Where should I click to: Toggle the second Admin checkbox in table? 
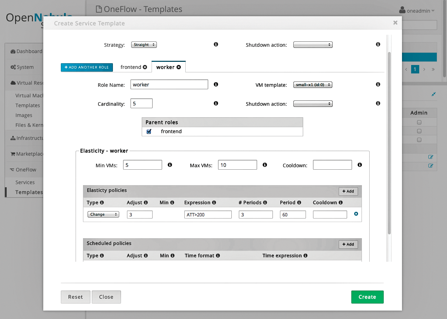pyautogui.click(x=419, y=131)
